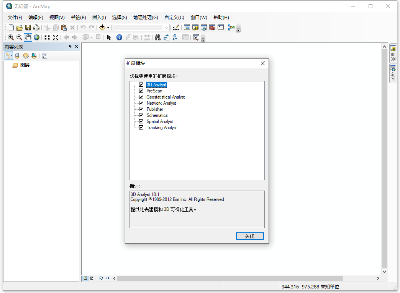Click the 关闭 button

point(250,236)
